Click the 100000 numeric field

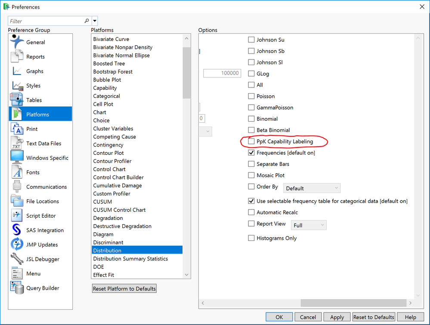coord(222,73)
